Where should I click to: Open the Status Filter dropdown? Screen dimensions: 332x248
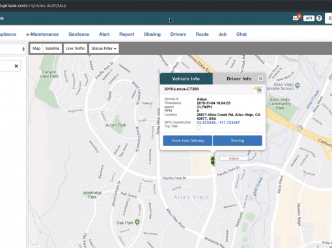pyautogui.click(x=104, y=49)
